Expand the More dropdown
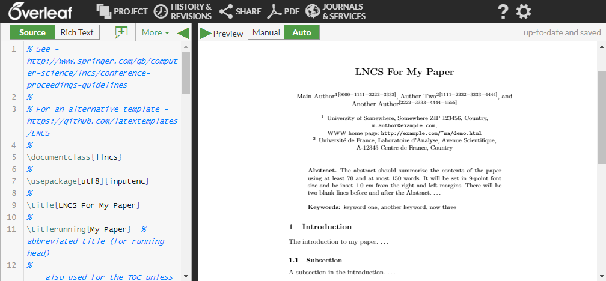This screenshot has width=606, height=281. [155, 33]
